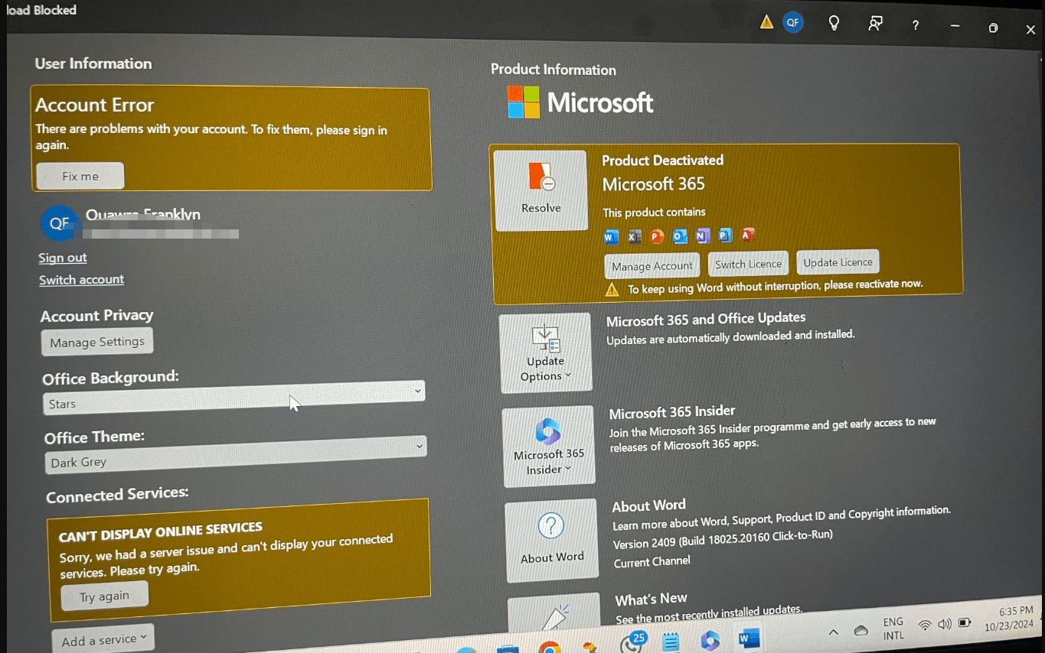Viewport: 1045px width, 653px height.
Task: Click the Publisher icon in the product list
Action: pyautogui.click(x=725, y=236)
